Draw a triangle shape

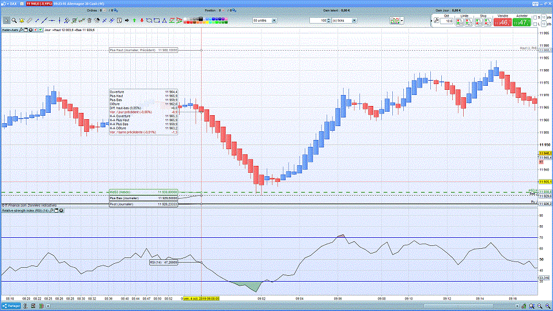pyautogui.click(x=164, y=21)
